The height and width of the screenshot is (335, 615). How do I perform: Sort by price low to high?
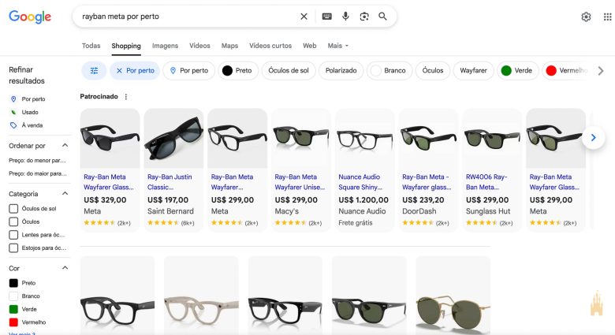37,161
